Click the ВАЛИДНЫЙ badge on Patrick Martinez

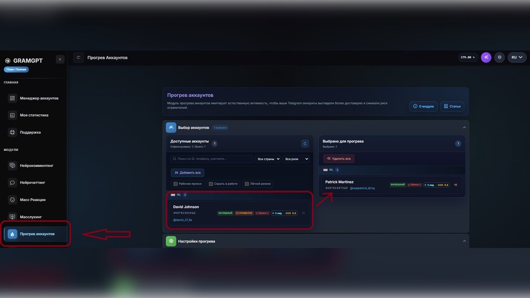pyautogui.click(x=398, y=185)
